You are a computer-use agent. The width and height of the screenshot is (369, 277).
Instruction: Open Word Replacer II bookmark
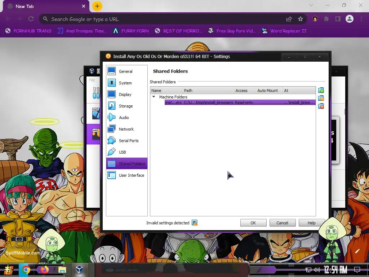284,31
